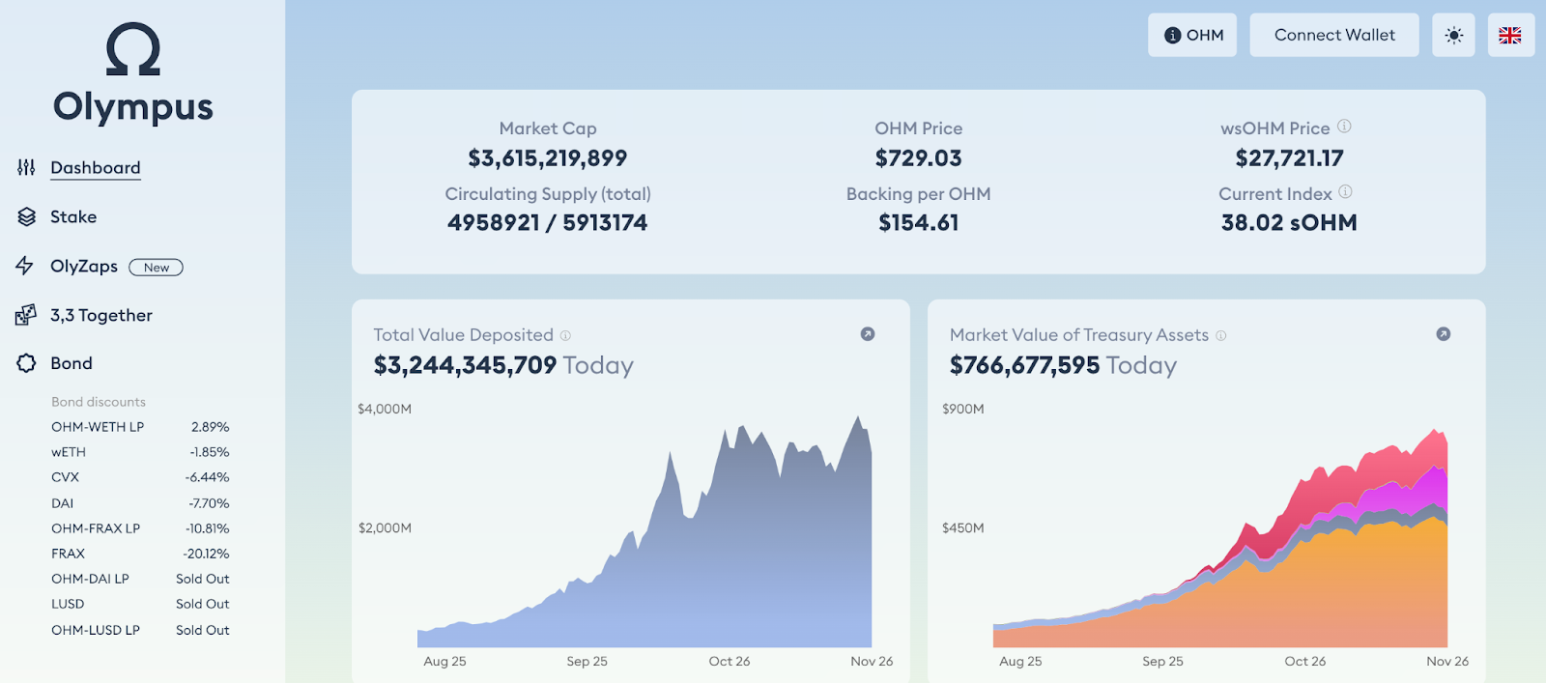1546x683 pixels.
Task: Open the 3,3 Together menu item
Action: (x=101, y=315)
